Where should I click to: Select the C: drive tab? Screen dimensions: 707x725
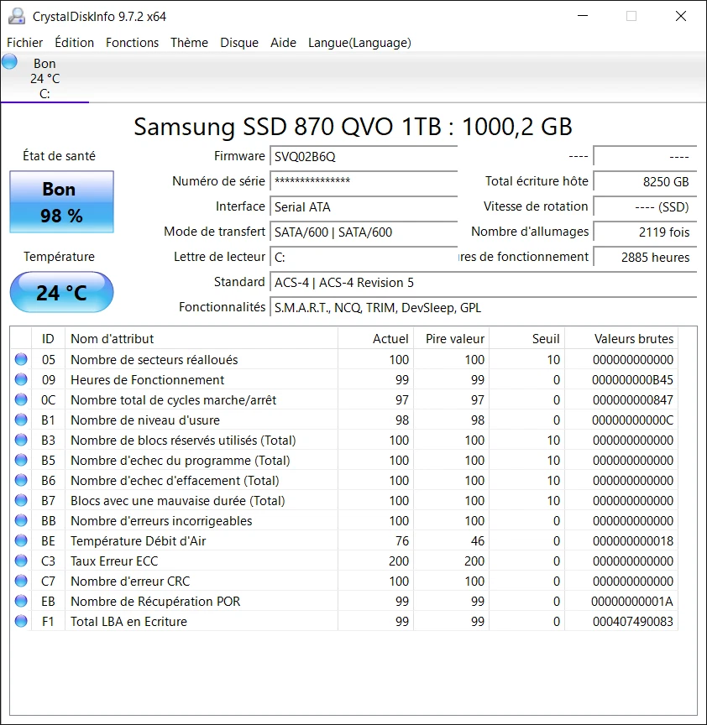tap(45, 76)
